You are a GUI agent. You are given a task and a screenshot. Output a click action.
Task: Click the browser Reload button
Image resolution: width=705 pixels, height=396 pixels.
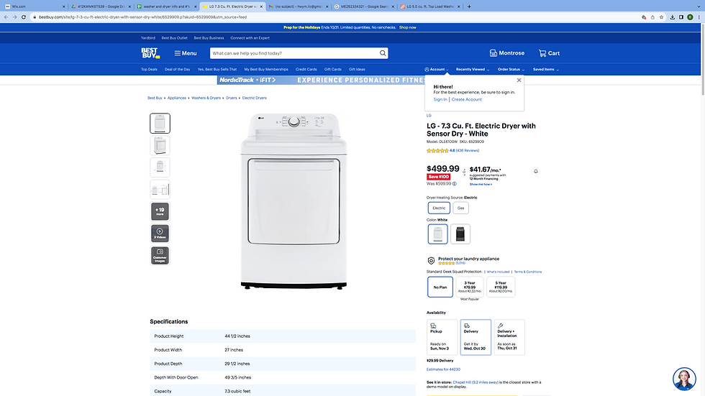click(x=23, y=17)
